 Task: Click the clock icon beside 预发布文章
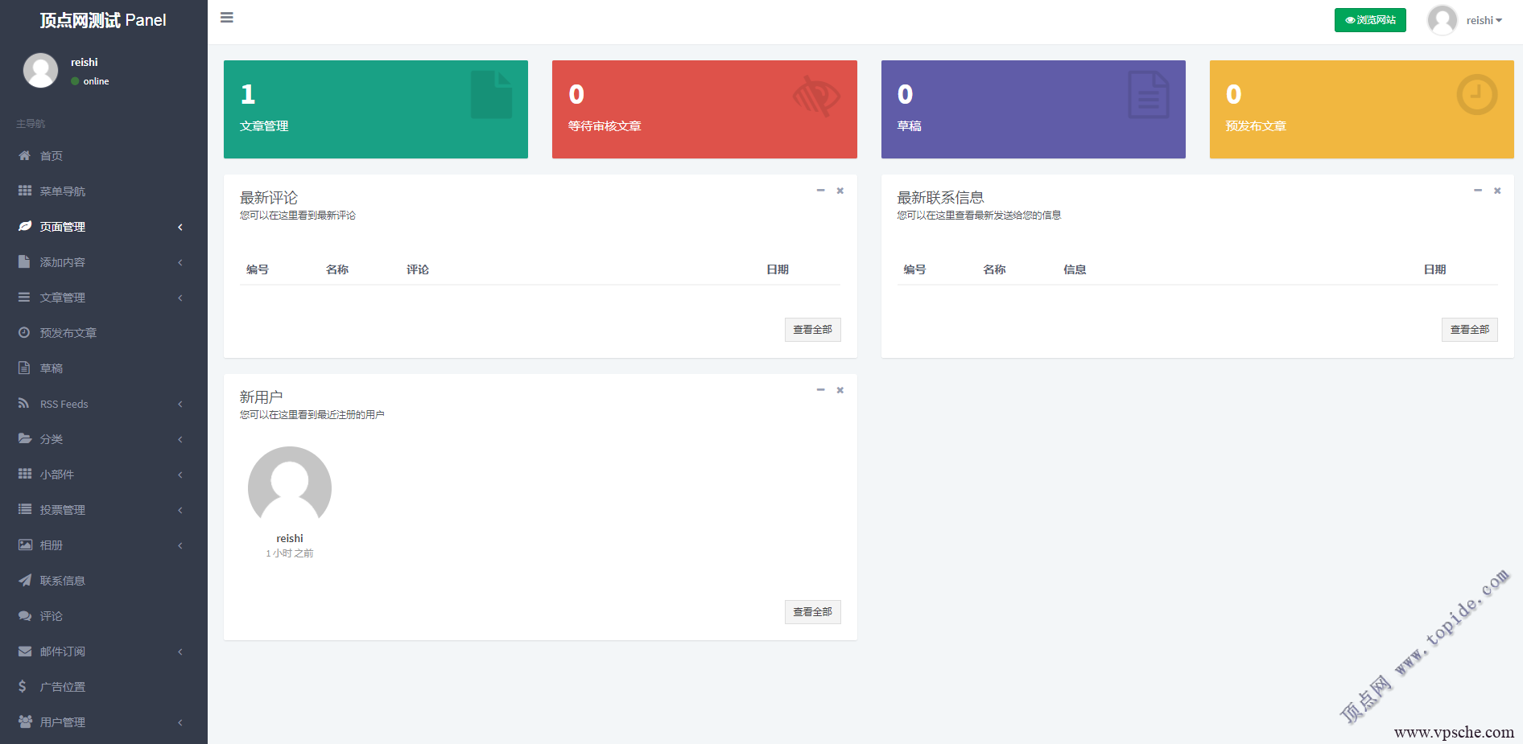(24, 333)
